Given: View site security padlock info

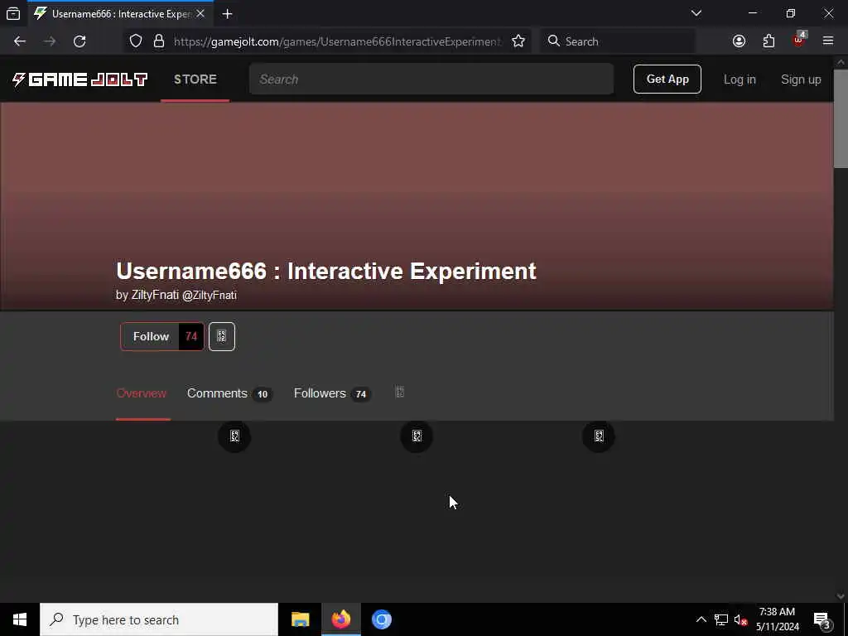Looking at the screenshot, I should [159, 41].
